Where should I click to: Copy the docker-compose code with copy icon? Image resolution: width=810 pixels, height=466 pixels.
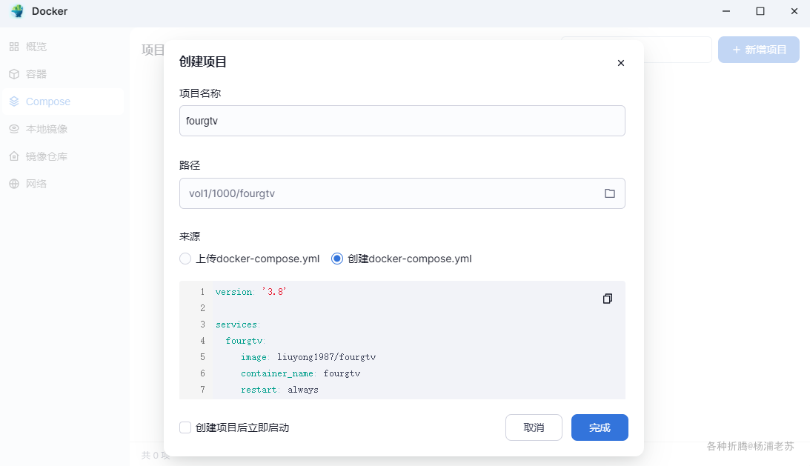(x=608, y=299)
